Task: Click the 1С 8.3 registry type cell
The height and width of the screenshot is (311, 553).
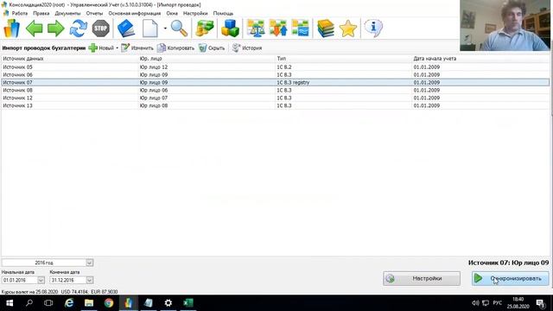Action: (x=344, y=83)
